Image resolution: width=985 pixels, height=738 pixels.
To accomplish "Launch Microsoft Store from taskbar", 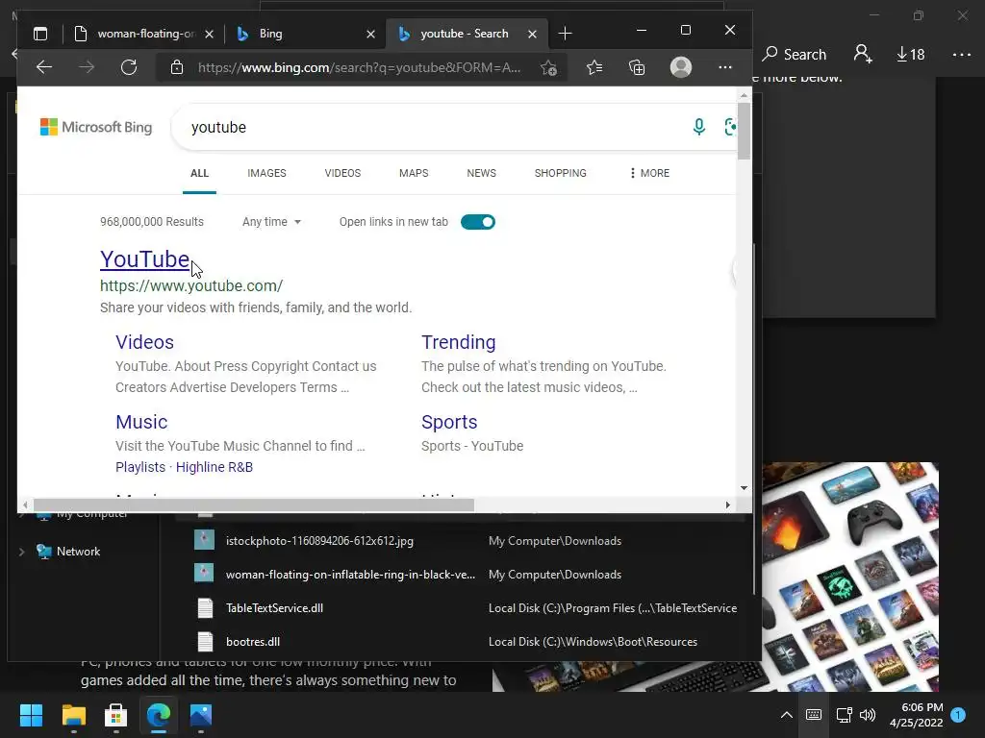I will [116, 715].
